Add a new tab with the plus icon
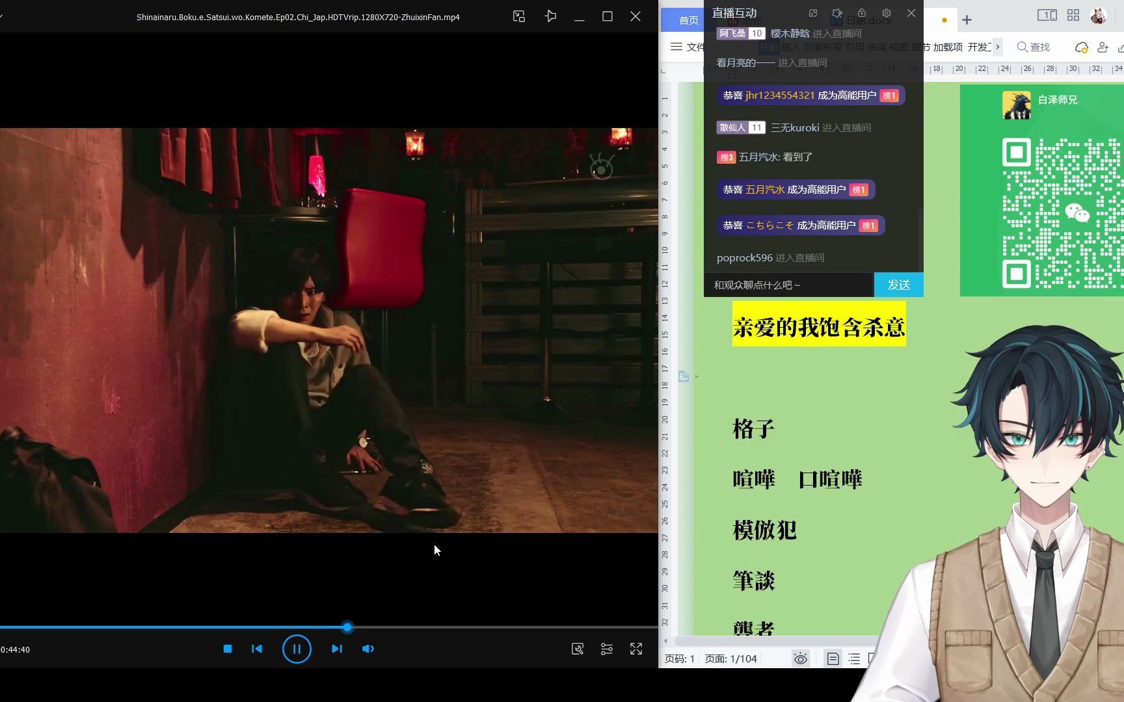Screen dimensions: 1124x702 967,20
